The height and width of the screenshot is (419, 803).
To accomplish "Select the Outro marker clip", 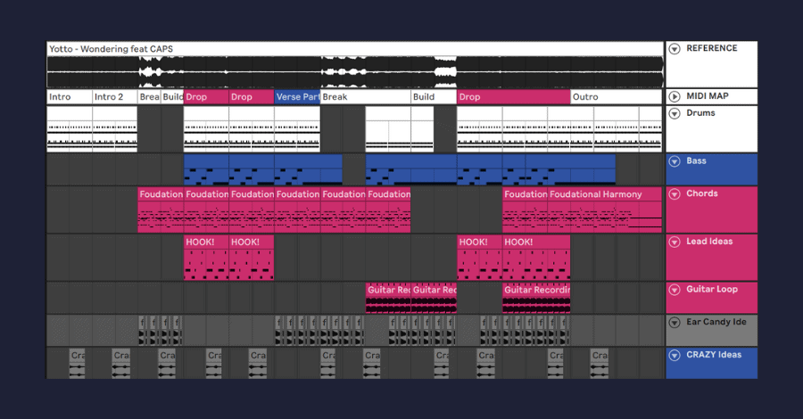I will pos(617,96).
